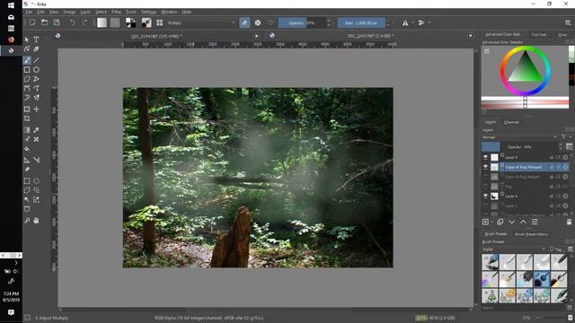Hide Layer 4 using its eye icon
Viewport: 575px width, 323px height.
485,196
